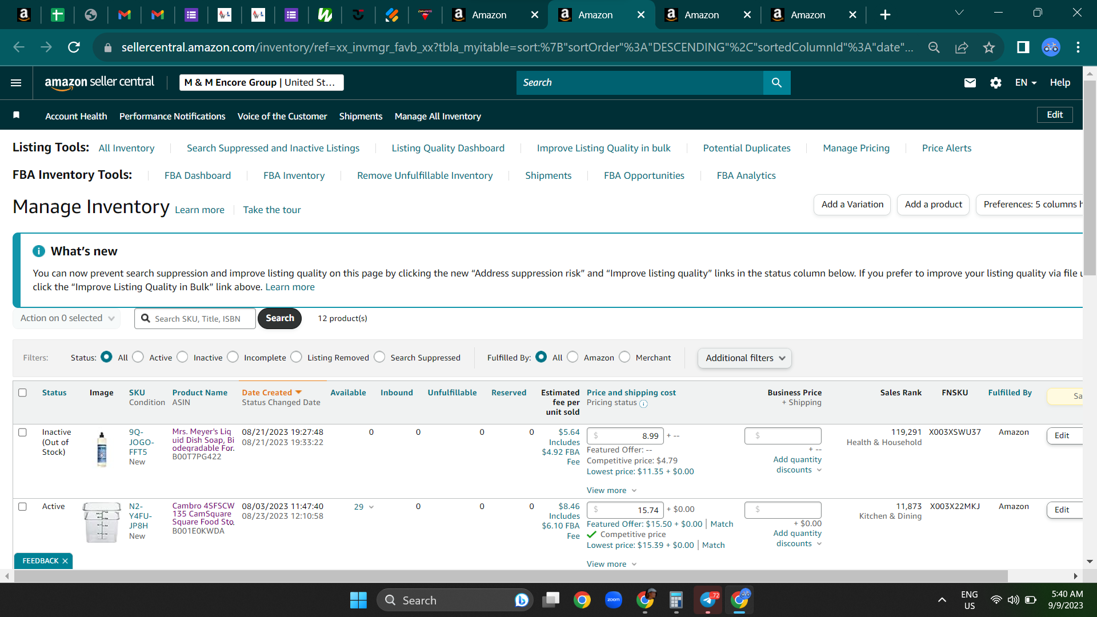Check the box for Mrs. Meyer's Dish Soap row
The height and width of the screenshot is (617, 1097).
[x=22, y=432]
